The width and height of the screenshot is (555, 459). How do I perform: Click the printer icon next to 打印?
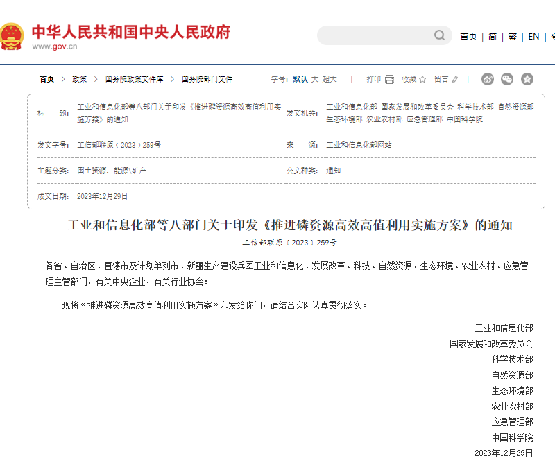point(389,79)
